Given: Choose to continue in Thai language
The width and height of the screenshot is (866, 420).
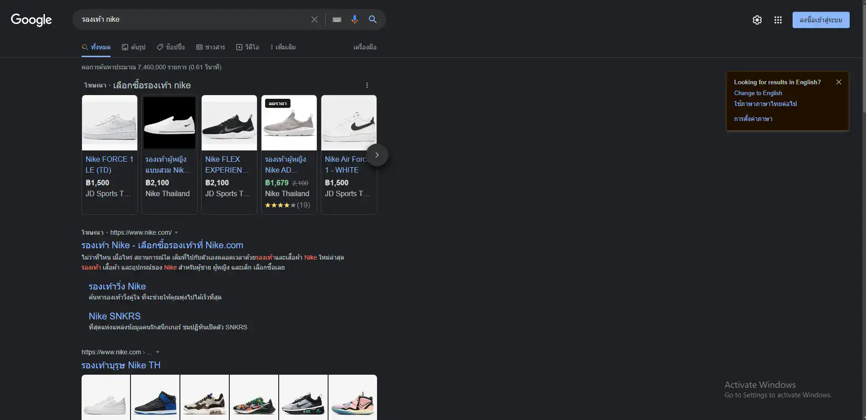Looking at the screenshot, I should pyautogui.click(x=765, y=104).
